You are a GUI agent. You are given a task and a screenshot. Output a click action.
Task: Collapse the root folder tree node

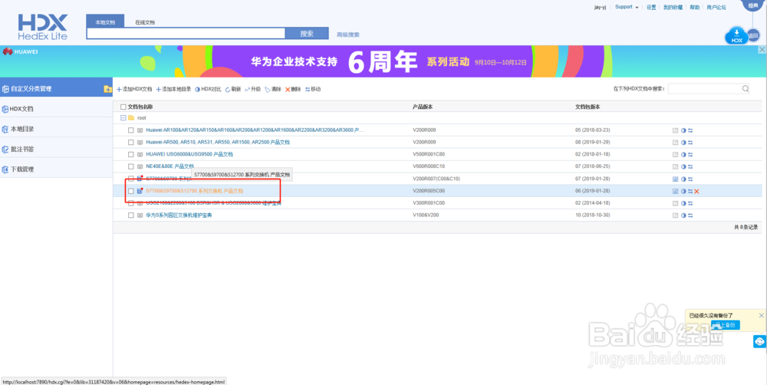pyautogui.click(x=123, y=118)
